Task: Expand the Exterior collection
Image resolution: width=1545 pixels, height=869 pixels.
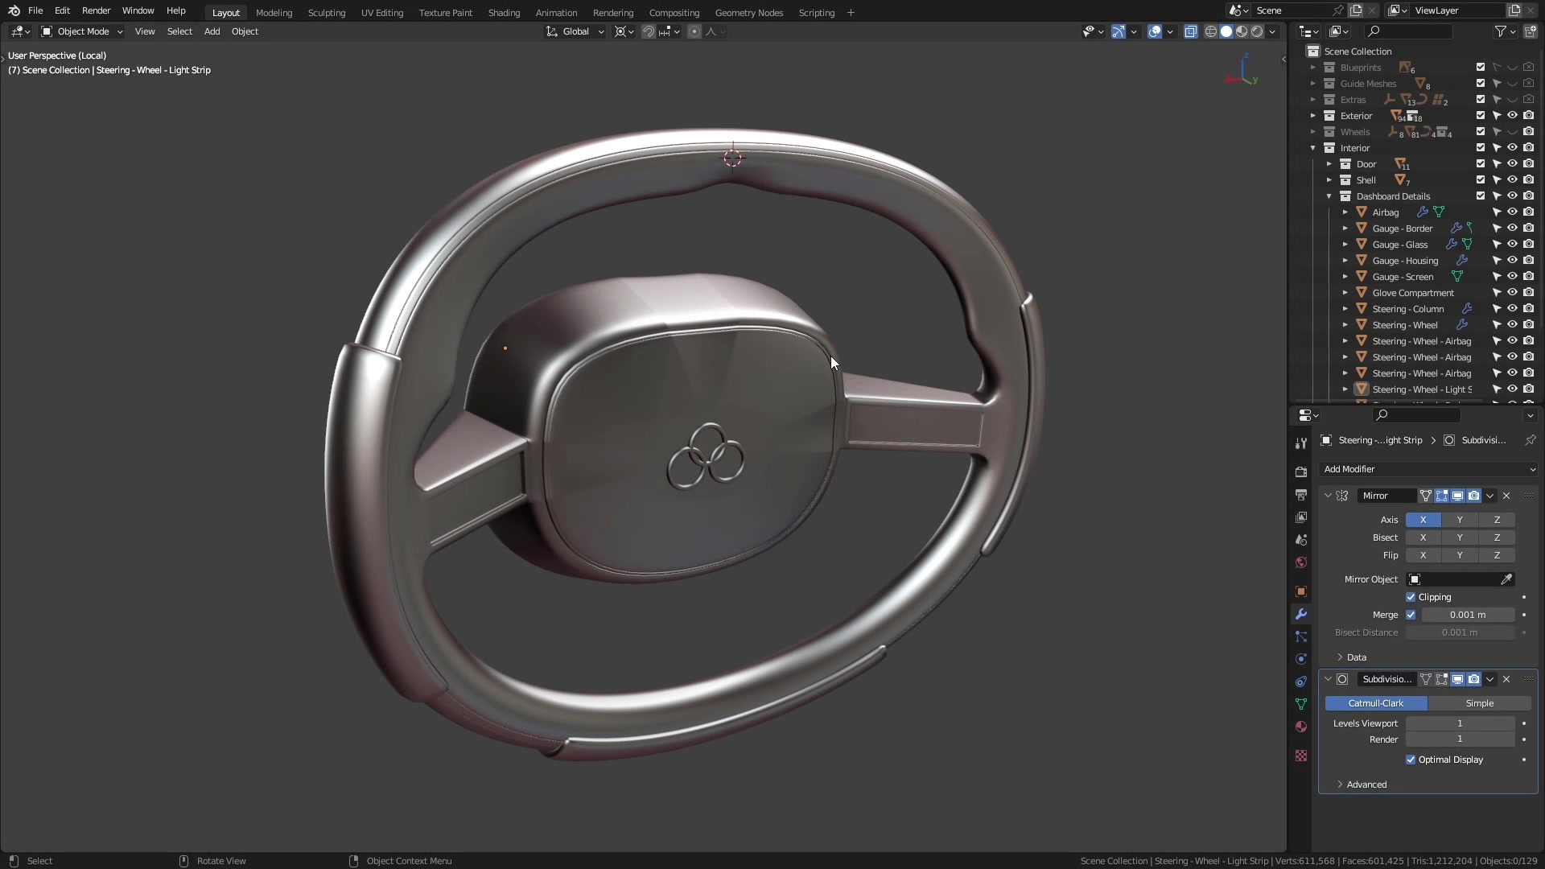Action: pos(1313,116)
